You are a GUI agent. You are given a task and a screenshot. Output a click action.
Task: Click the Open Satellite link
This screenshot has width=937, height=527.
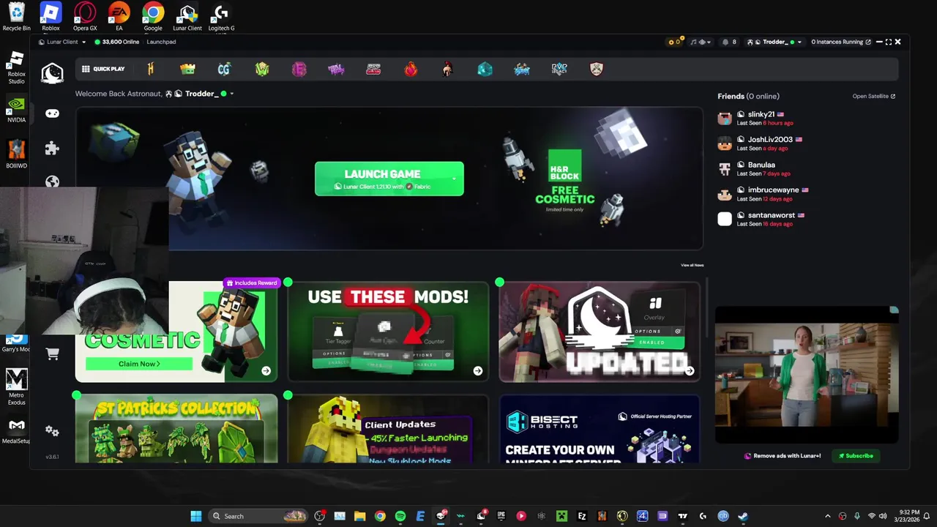pyautogui.click(x=874, y=96)
